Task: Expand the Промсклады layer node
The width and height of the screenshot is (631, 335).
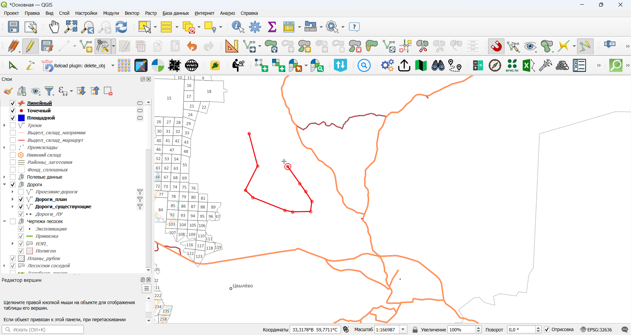Action: 5,147
